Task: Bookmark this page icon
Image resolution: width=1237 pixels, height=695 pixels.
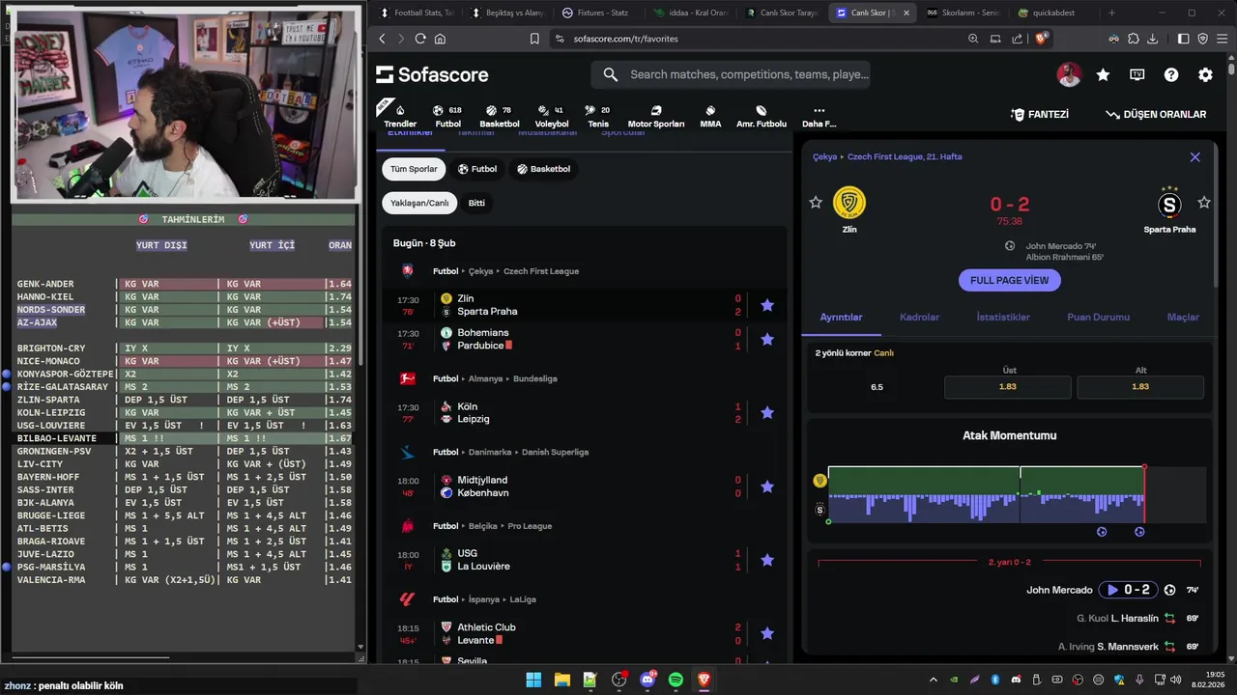Action: (534, 39)
